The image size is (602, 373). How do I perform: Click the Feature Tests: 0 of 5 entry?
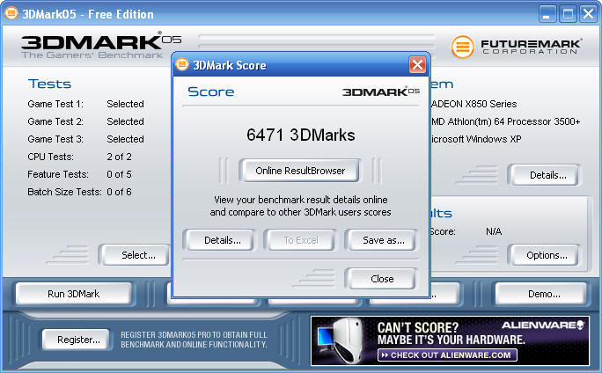79,174
